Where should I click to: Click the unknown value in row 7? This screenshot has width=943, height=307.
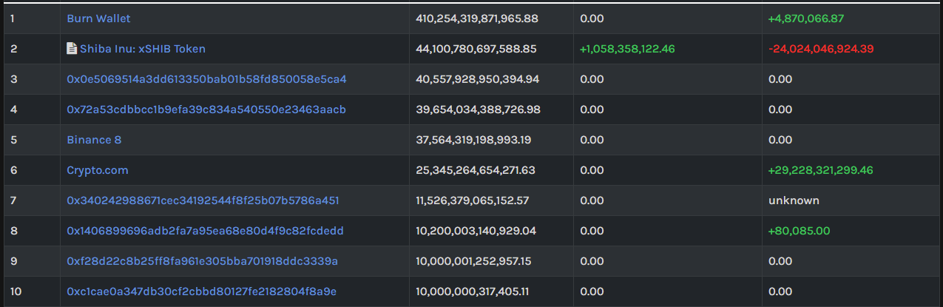click(794, 200)
